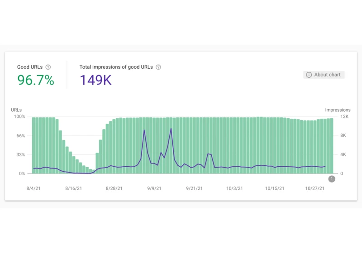Image resolution: width=362 pixels, height=253 pixels.
Task: Click the 8/4/21 date label
Action: click(33, 188)
